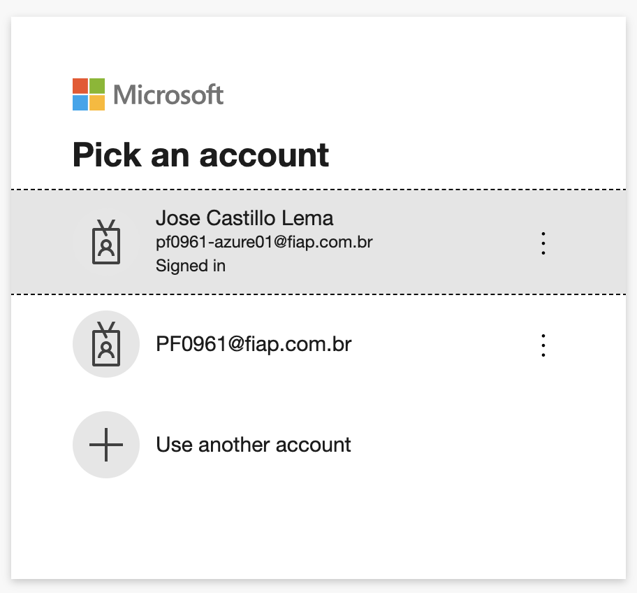Click the Pick an account heading

click(x=200, y=155)
